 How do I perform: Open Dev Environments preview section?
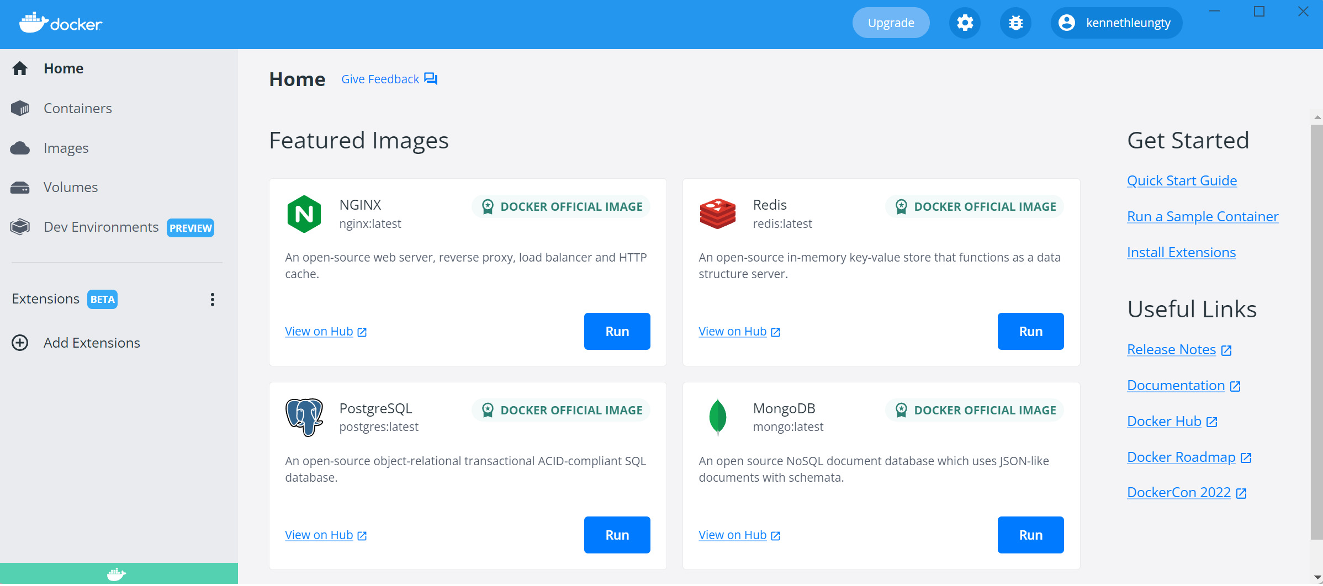point(101,227)
